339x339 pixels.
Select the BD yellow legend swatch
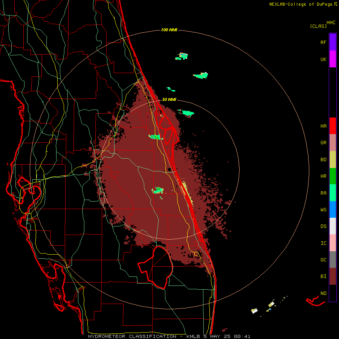click(x=333, y=160)
